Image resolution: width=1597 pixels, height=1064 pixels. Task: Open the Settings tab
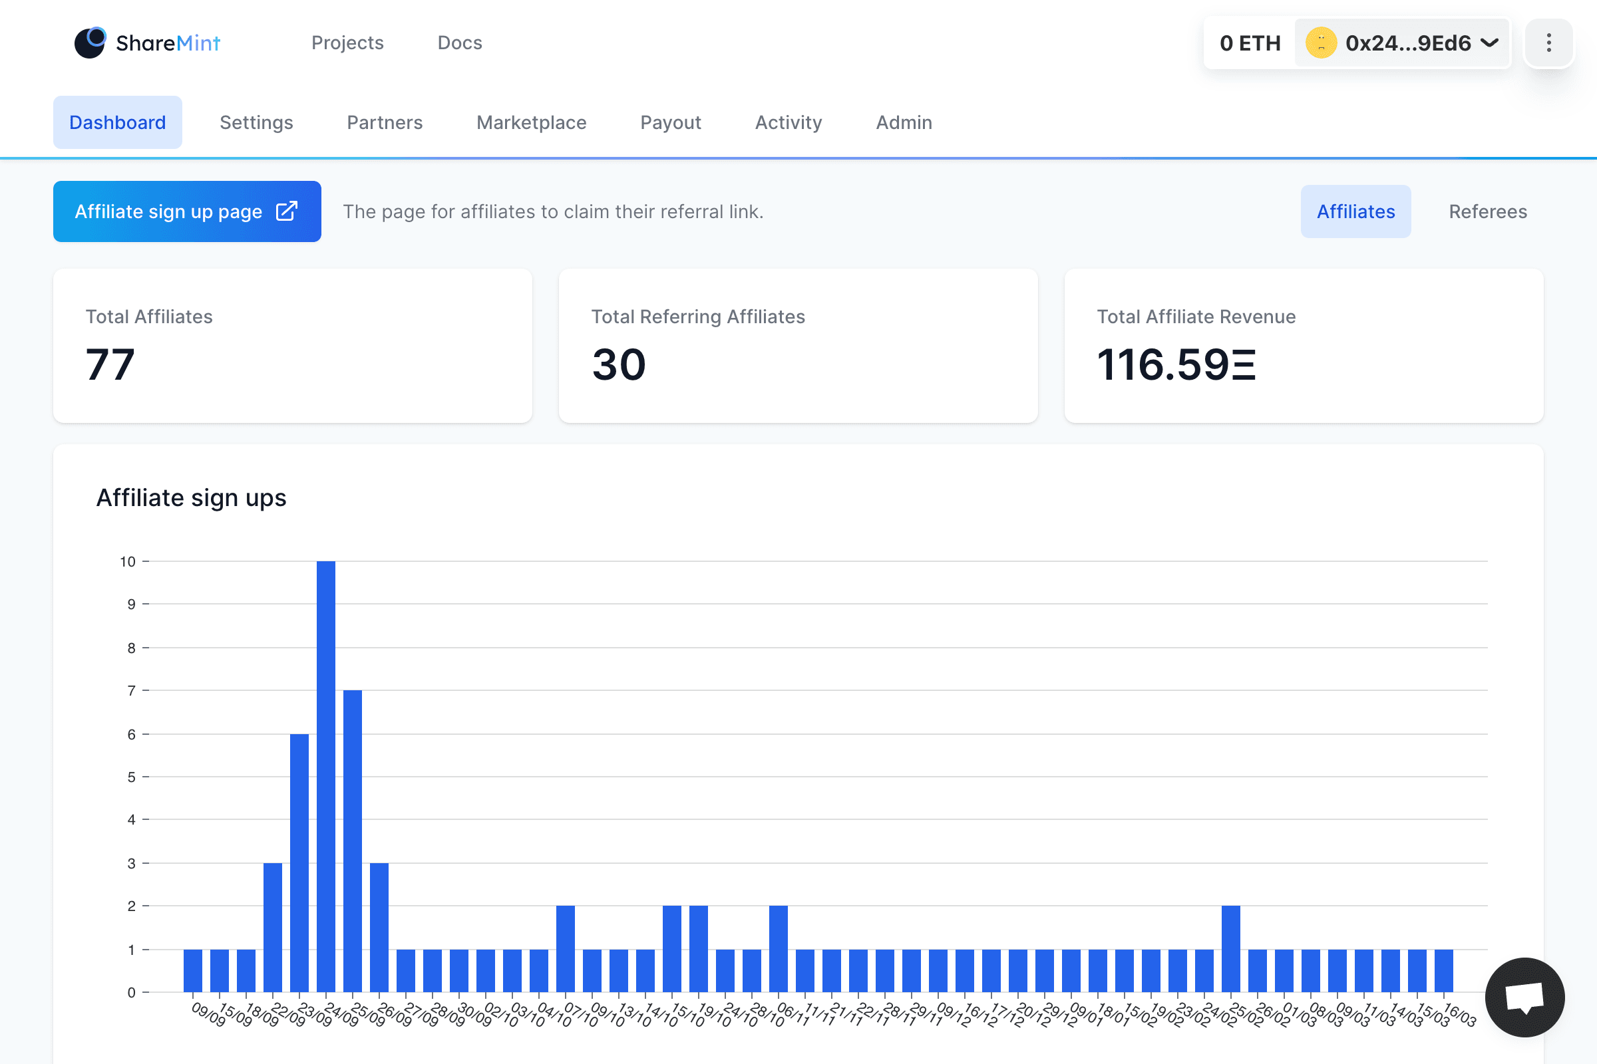point(256,122)
